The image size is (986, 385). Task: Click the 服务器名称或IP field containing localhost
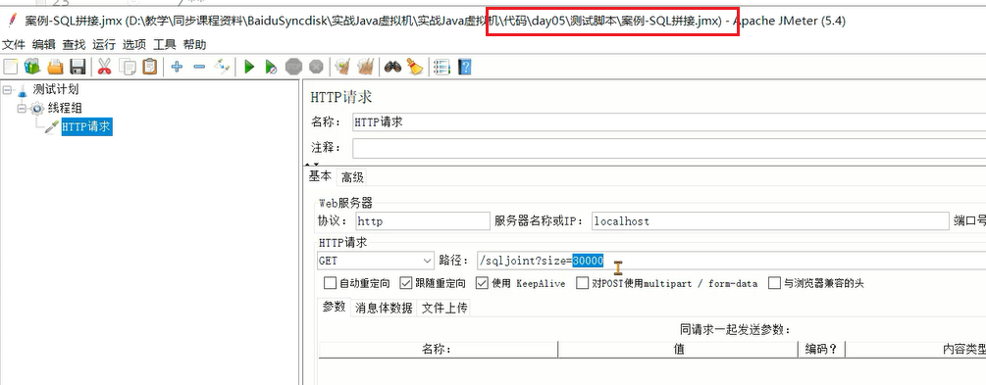770,221
